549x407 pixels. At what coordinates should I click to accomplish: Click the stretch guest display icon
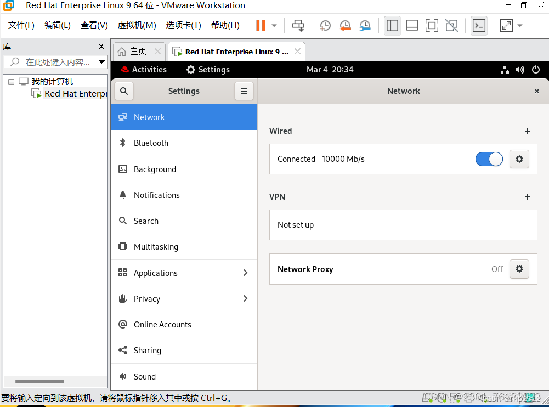(x=506, y=26)
